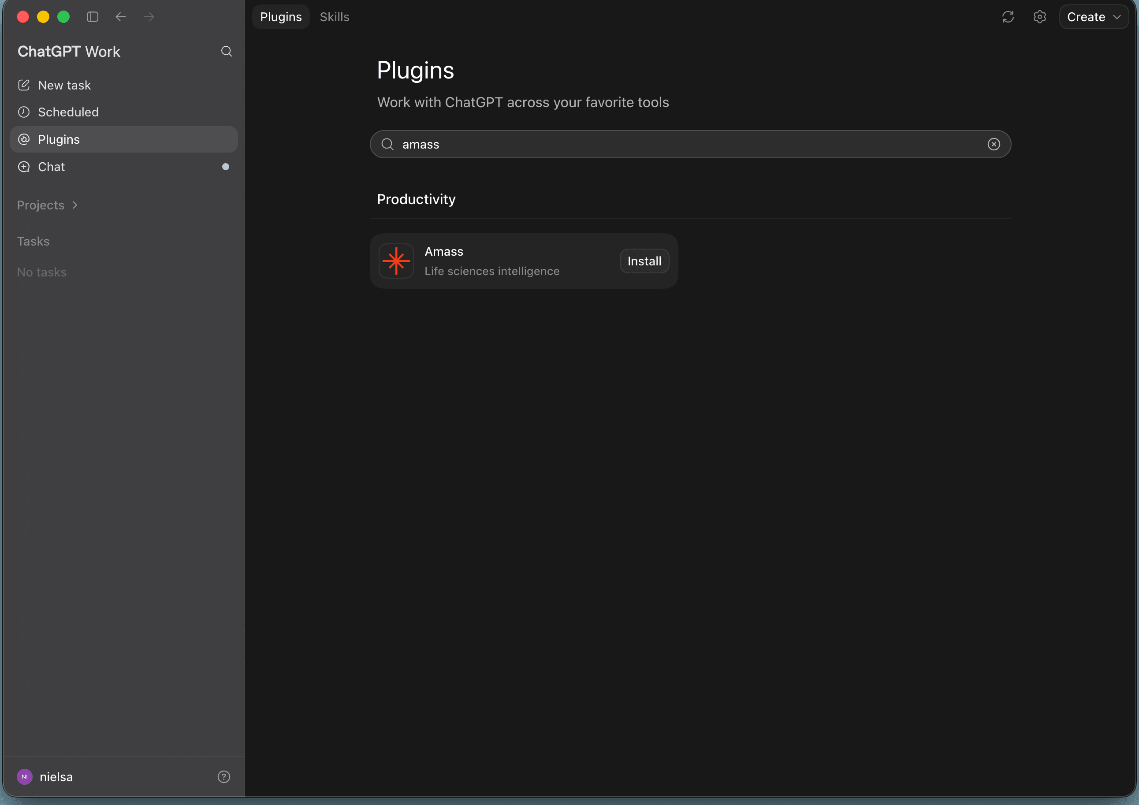1139x805 pixels.
Task: Select the Plugins top tab
Action: [281, 17]
